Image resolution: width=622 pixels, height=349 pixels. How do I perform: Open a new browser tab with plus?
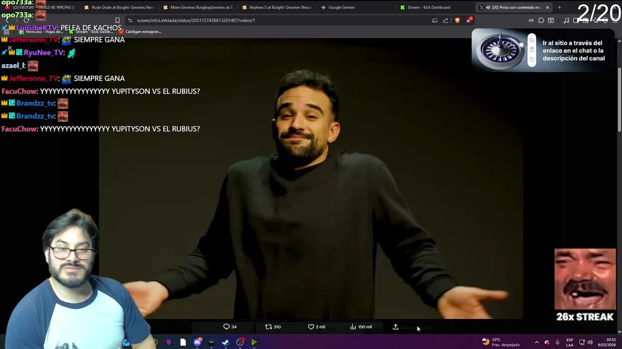click(x=559, y=7)
